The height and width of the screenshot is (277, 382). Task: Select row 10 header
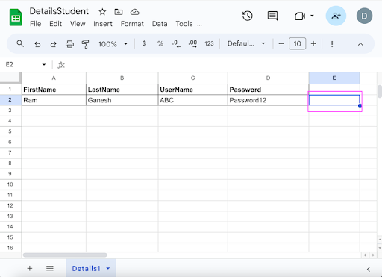pos(10,184)
